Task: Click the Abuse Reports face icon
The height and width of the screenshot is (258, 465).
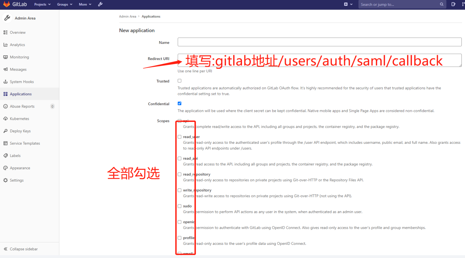Action: pos(6,106)
